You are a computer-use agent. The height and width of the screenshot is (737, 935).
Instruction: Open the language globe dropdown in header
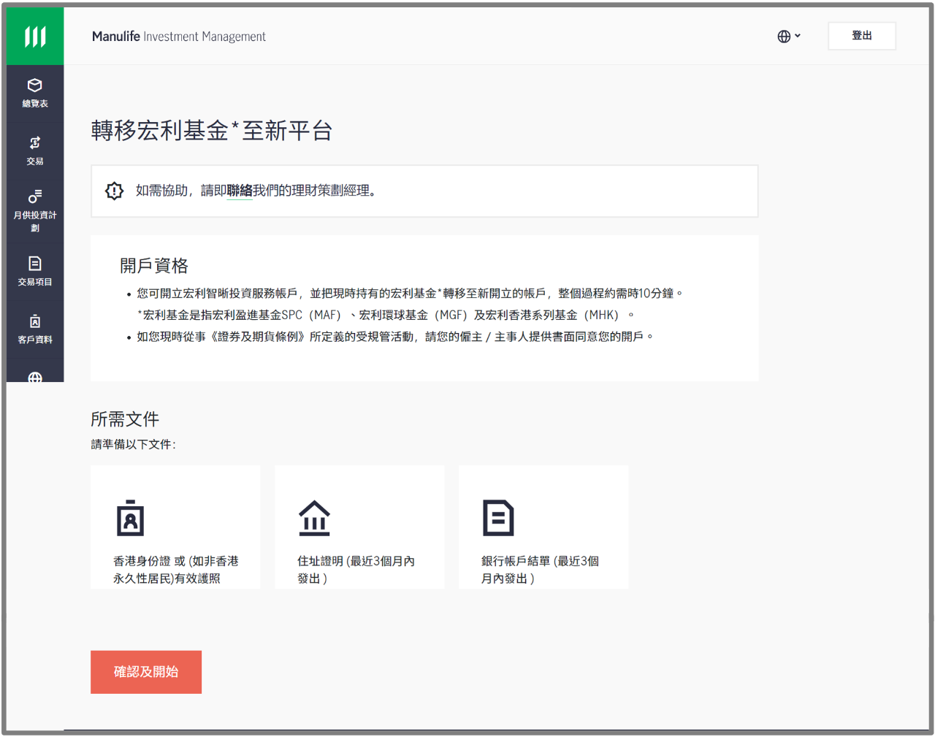tap(789, 36)
